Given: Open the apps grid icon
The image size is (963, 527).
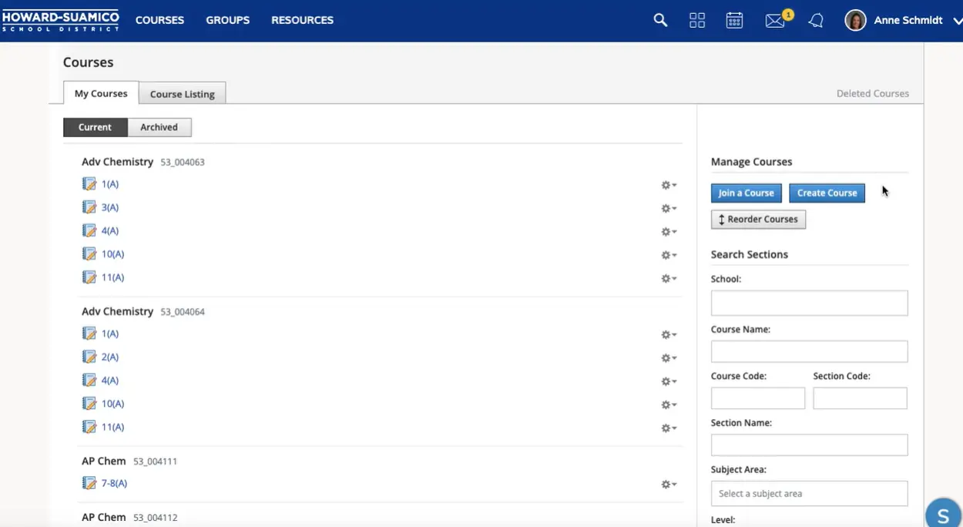Looking at the screenshot, I should [697, 21].
